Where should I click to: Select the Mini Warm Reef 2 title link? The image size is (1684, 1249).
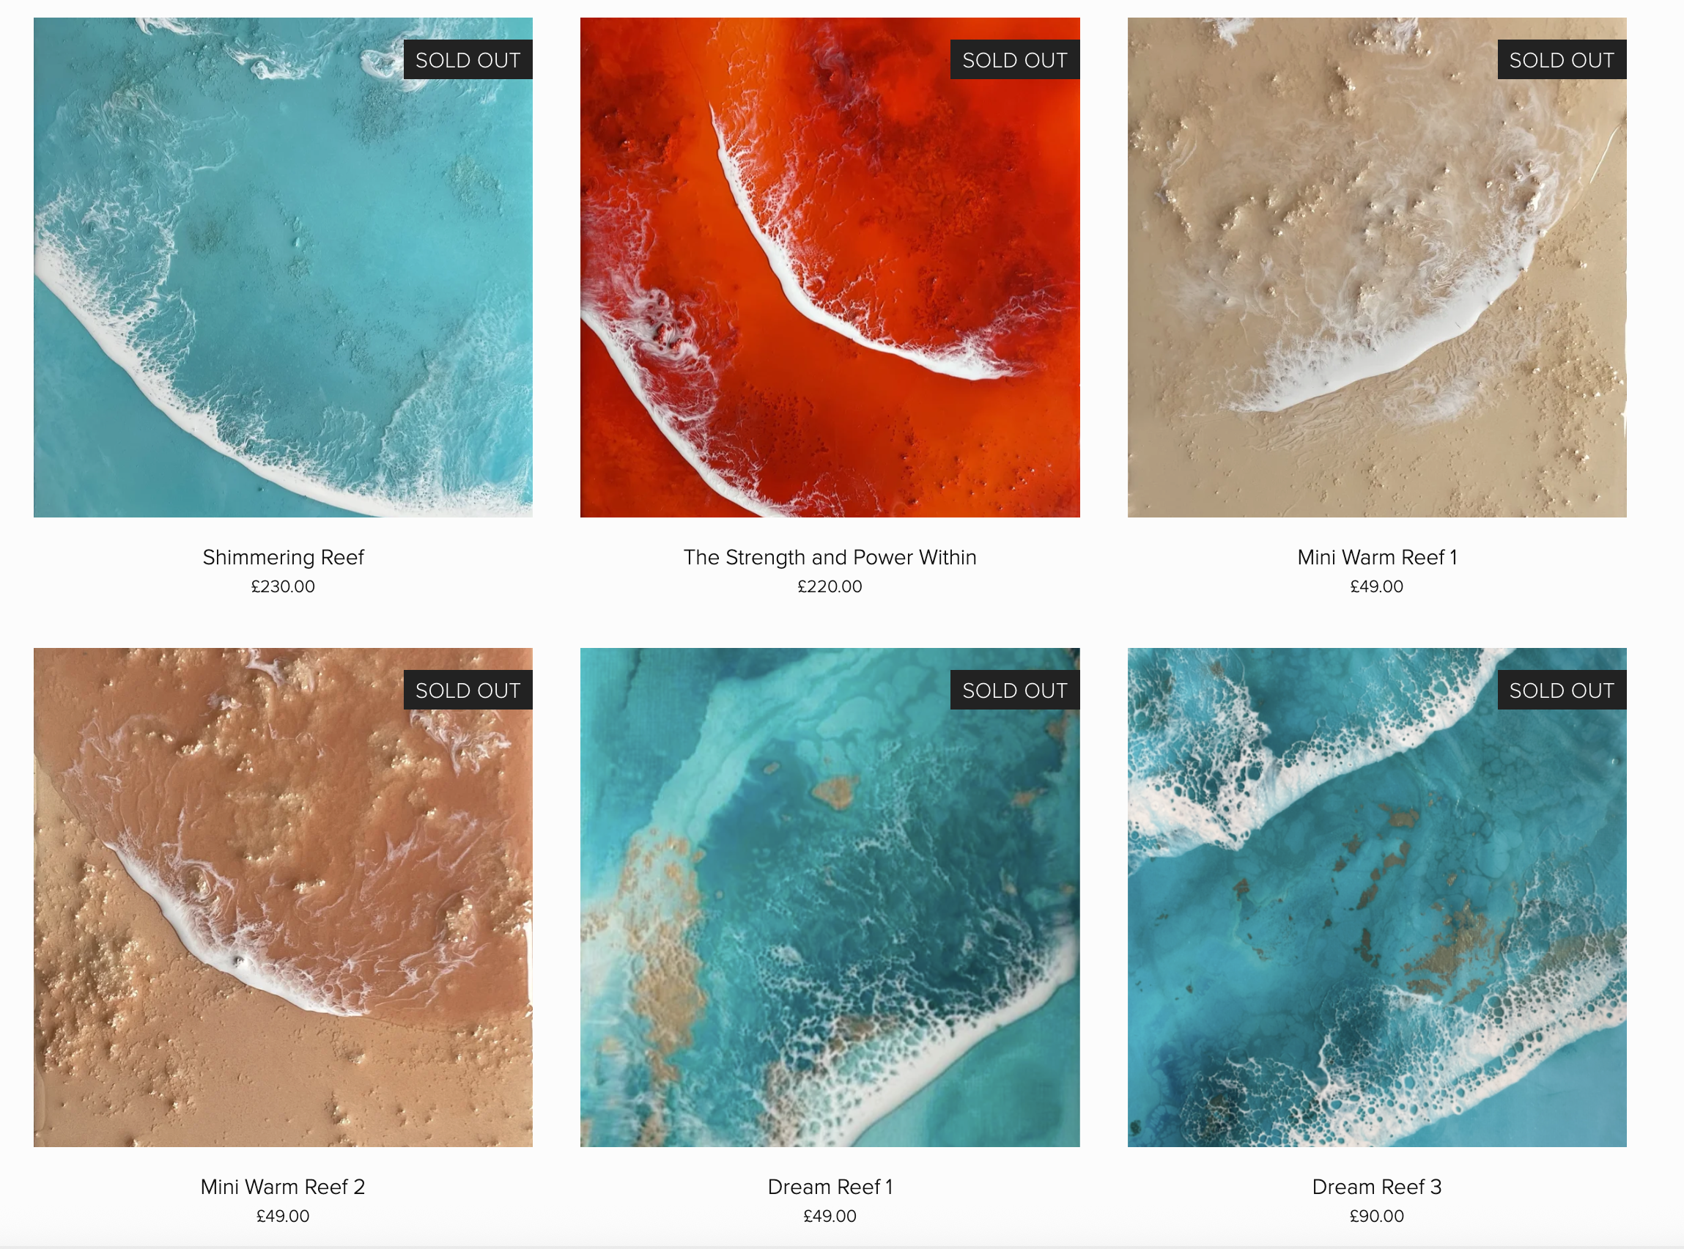(x=283, y=1187)
